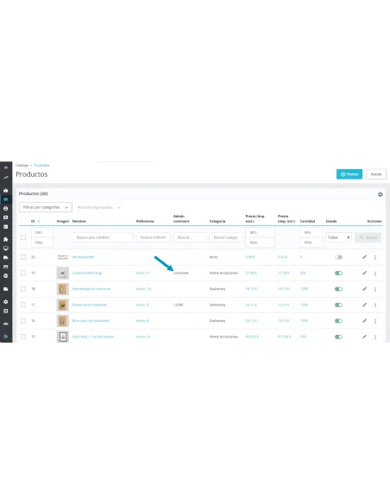Open the three-dot actions menu for product 17

(x=375, y=305)
